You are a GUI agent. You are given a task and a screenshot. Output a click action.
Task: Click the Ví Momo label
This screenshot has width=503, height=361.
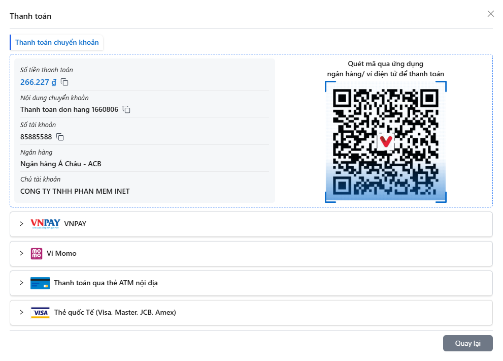pyautogui.click(x=61, y=253)
